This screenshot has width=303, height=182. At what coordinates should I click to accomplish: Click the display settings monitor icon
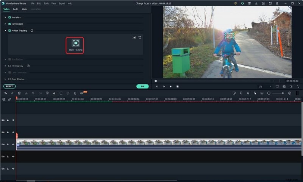point(277,87)
